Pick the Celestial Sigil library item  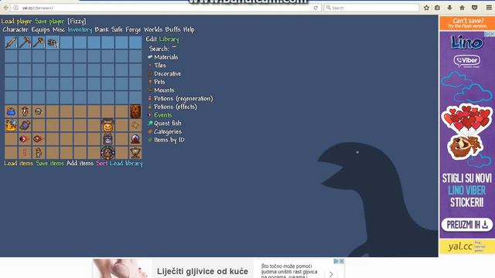[108, 153]
